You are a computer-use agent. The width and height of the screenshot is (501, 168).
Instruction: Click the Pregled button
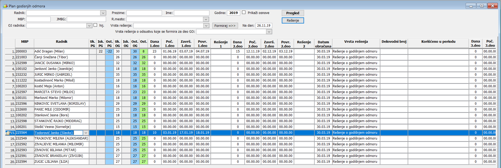click(293, 13)
